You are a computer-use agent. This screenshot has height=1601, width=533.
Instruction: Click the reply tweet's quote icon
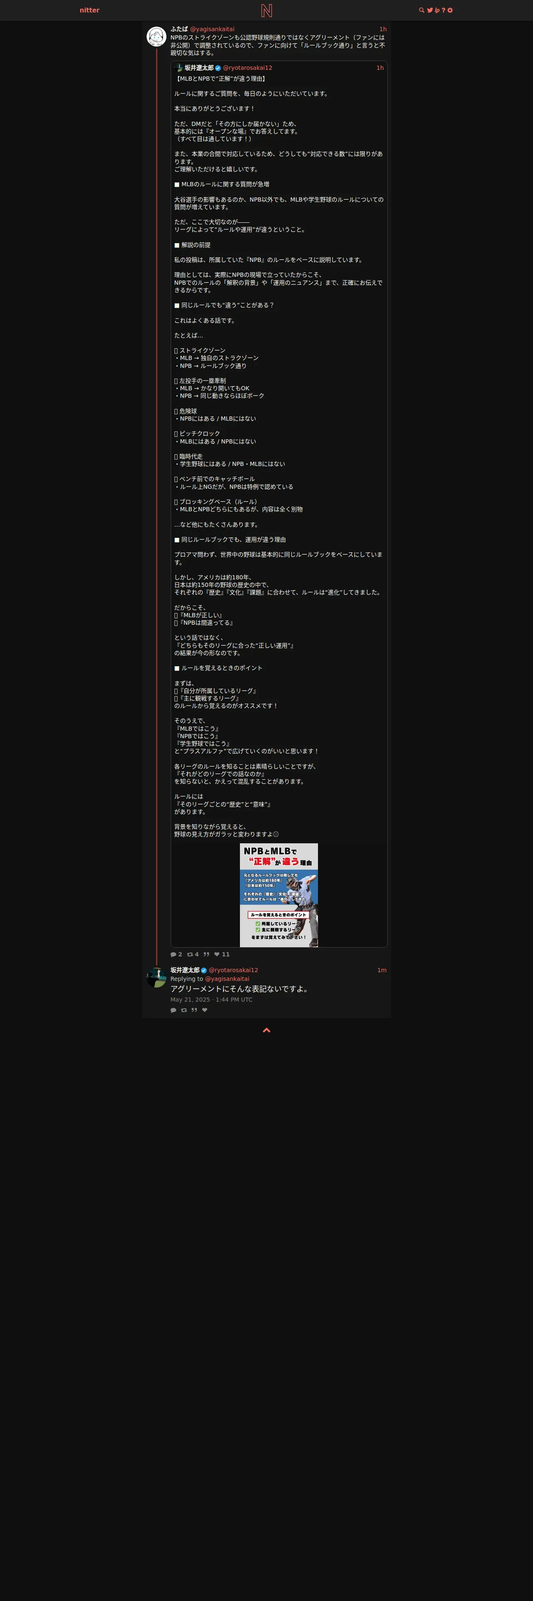click(194, 1010)
